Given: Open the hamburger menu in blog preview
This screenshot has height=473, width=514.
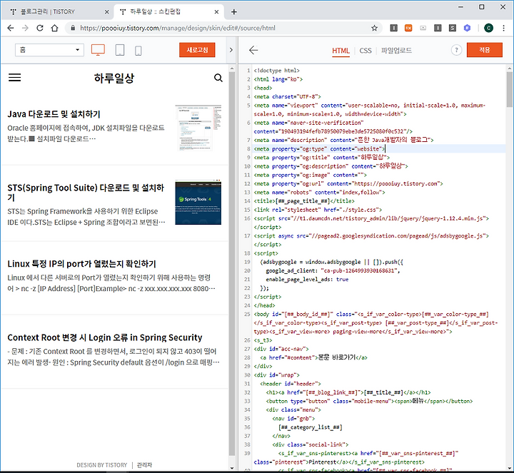Looking at the screenshot, I should (x=15, y=78).
